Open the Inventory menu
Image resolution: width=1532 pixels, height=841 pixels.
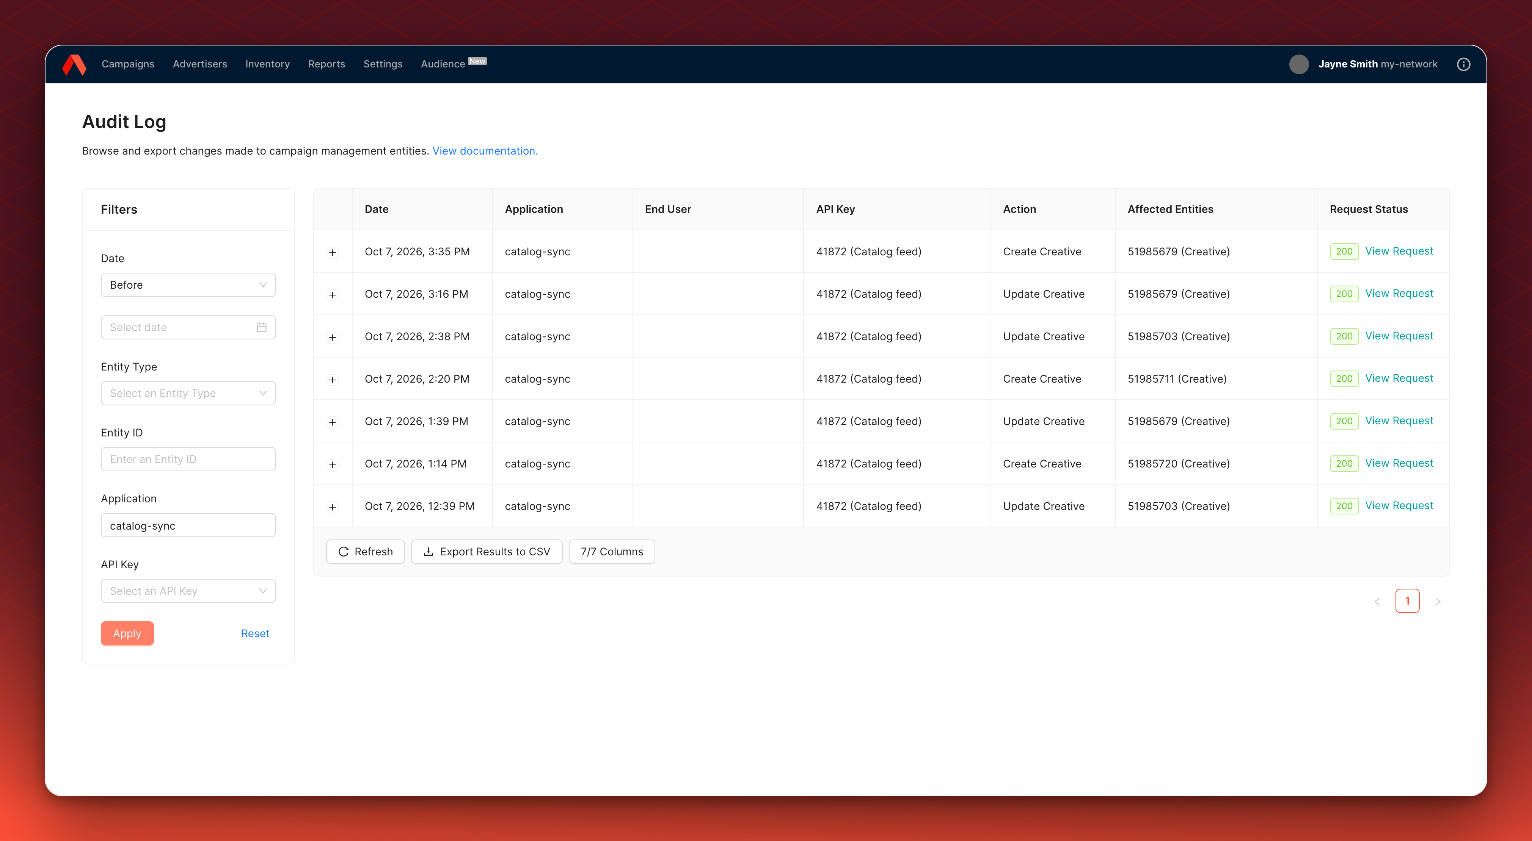coord(268,64)
